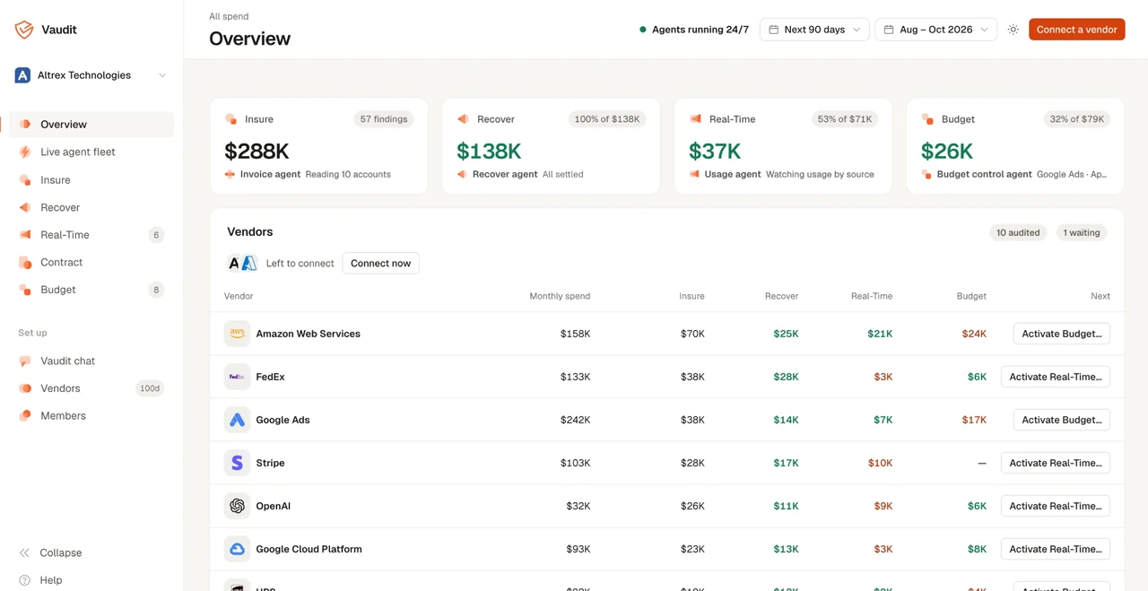Go to Insure in the sidebar

91,180
